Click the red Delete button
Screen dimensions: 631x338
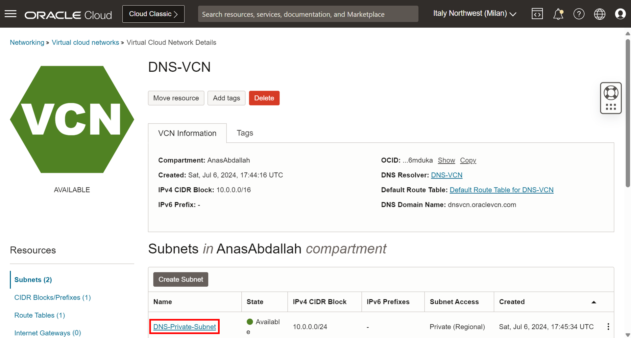tap(264, 98)
